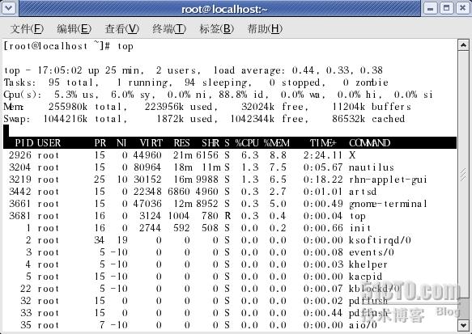The width and height of the screenshot is (472, 334).
Task: Click the '11204k buffers' value
Action: click(372, 107)
